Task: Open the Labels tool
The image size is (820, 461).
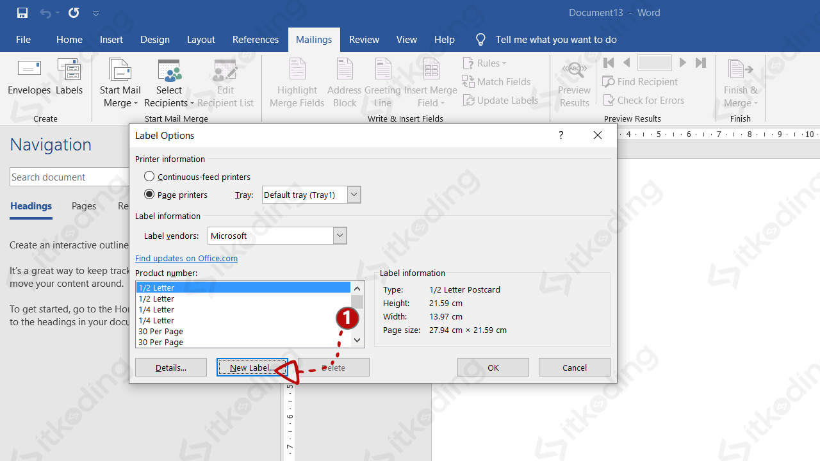Action: (69, 77)
